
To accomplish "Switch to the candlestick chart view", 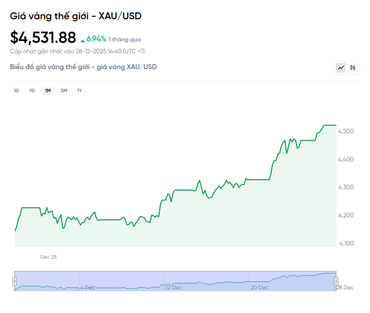I will click(x=353, y=68).
